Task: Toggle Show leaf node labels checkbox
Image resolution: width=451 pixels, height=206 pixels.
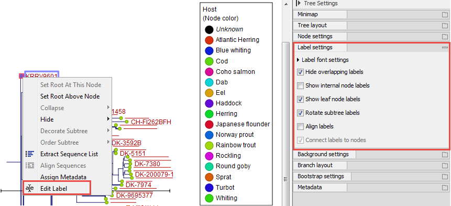Action: [x=300, y=99]
